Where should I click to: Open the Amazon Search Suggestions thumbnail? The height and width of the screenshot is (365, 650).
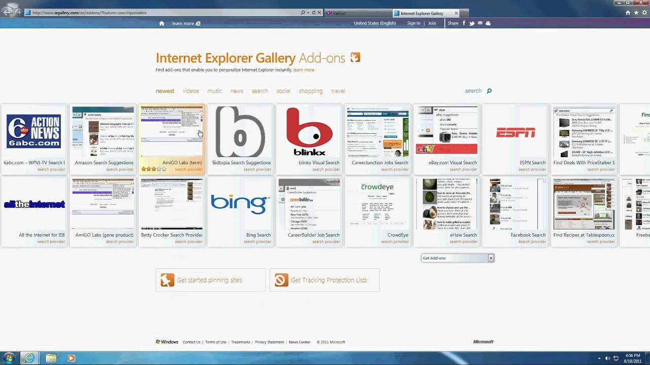point(103,138)
